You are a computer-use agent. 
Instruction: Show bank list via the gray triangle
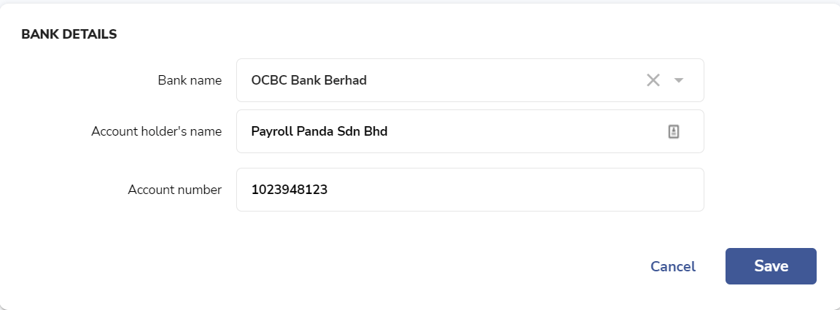click(678, 80)
